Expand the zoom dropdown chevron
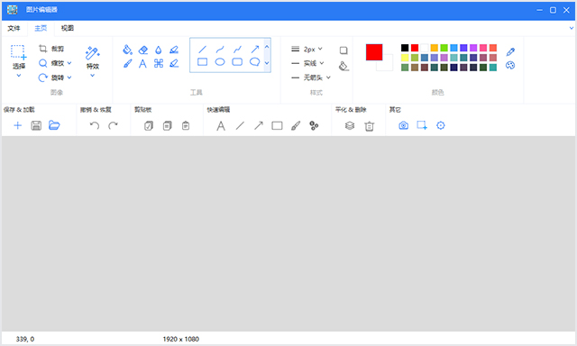 69,63
